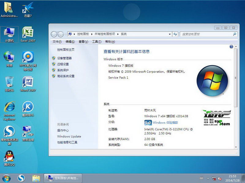245x183 pixels.
Task: Open the network status tray icon
Action: coord(214,178)
